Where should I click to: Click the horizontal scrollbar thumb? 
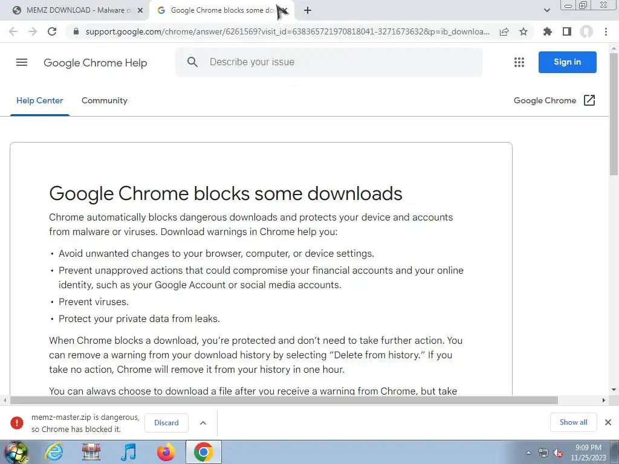284,400
